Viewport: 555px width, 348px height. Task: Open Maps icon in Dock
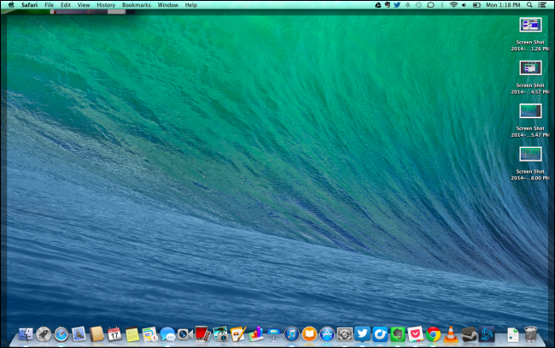coord(149,334)
